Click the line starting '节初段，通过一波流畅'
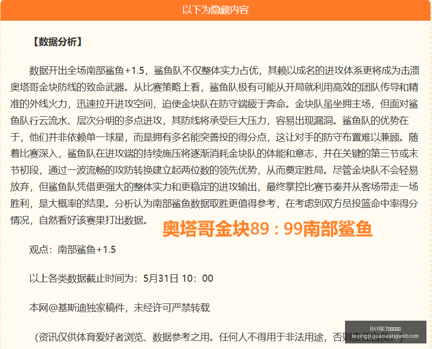Screen dimensions: 432x349 214,170
